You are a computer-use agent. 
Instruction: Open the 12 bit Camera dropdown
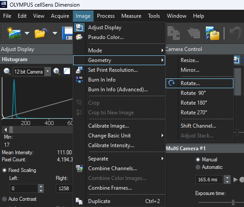point(48,71)
